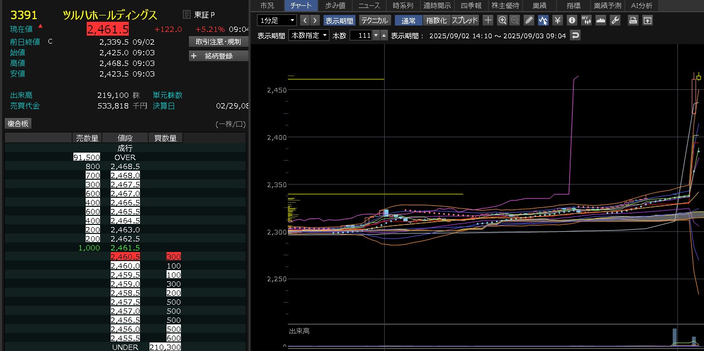This screenshot has height=351, width=704.
Task: Switch to the 市況 tab
Action: [x=267, y=5]
